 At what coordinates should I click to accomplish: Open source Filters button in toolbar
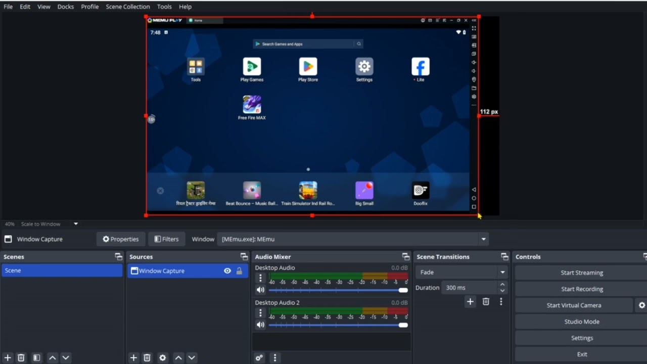pyautogui.click(x=166, y=239)
